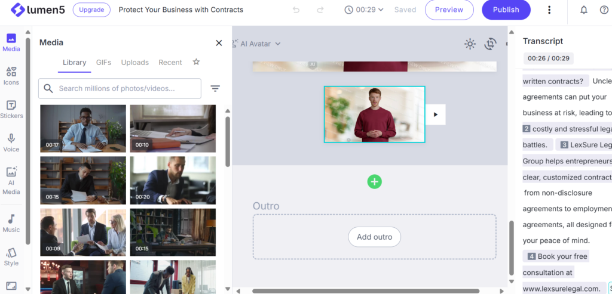The width and height of the screenshot is (612, 294).
Task: Switch to the Uploads tab
Action: click(x=134, y=62)
